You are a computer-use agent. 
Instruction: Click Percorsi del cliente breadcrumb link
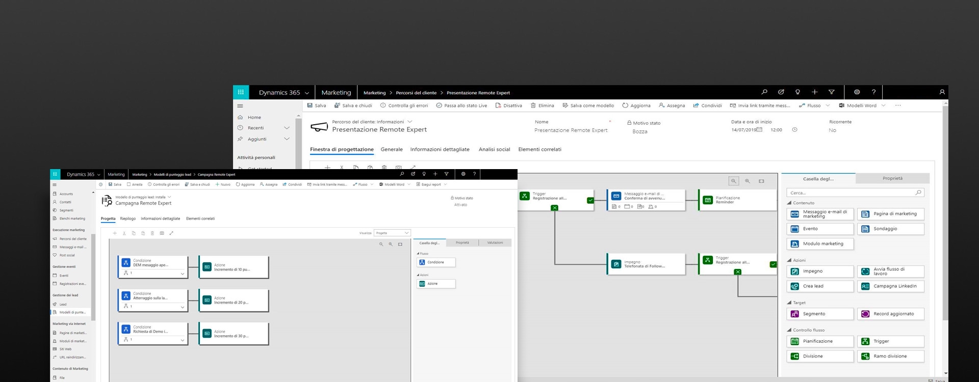416,93
